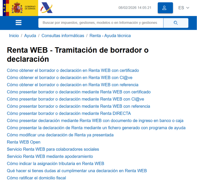This screenshot has width=197, height=184.
Task: Open 'Cómo indicar la asignación tributaria' link
Action: pyautogui.click(x=55, y=163)
